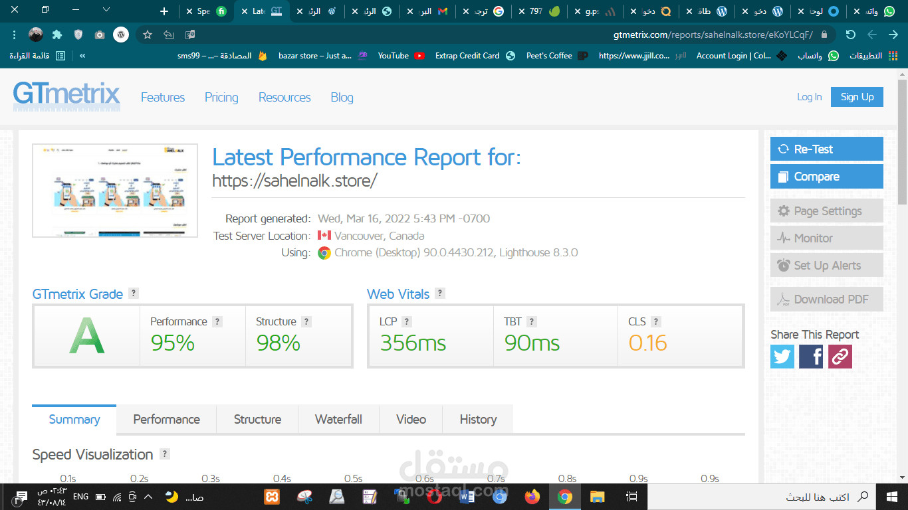Click the help icon beside GTmetrix Grade
Screen dimensions: 908x510
click(134, 293)
